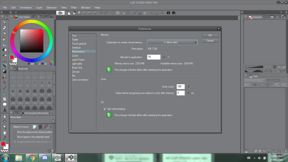288x162 pixels.
Task: Select the Text tool in the toolbox
Action: click(x=4, y=110)
